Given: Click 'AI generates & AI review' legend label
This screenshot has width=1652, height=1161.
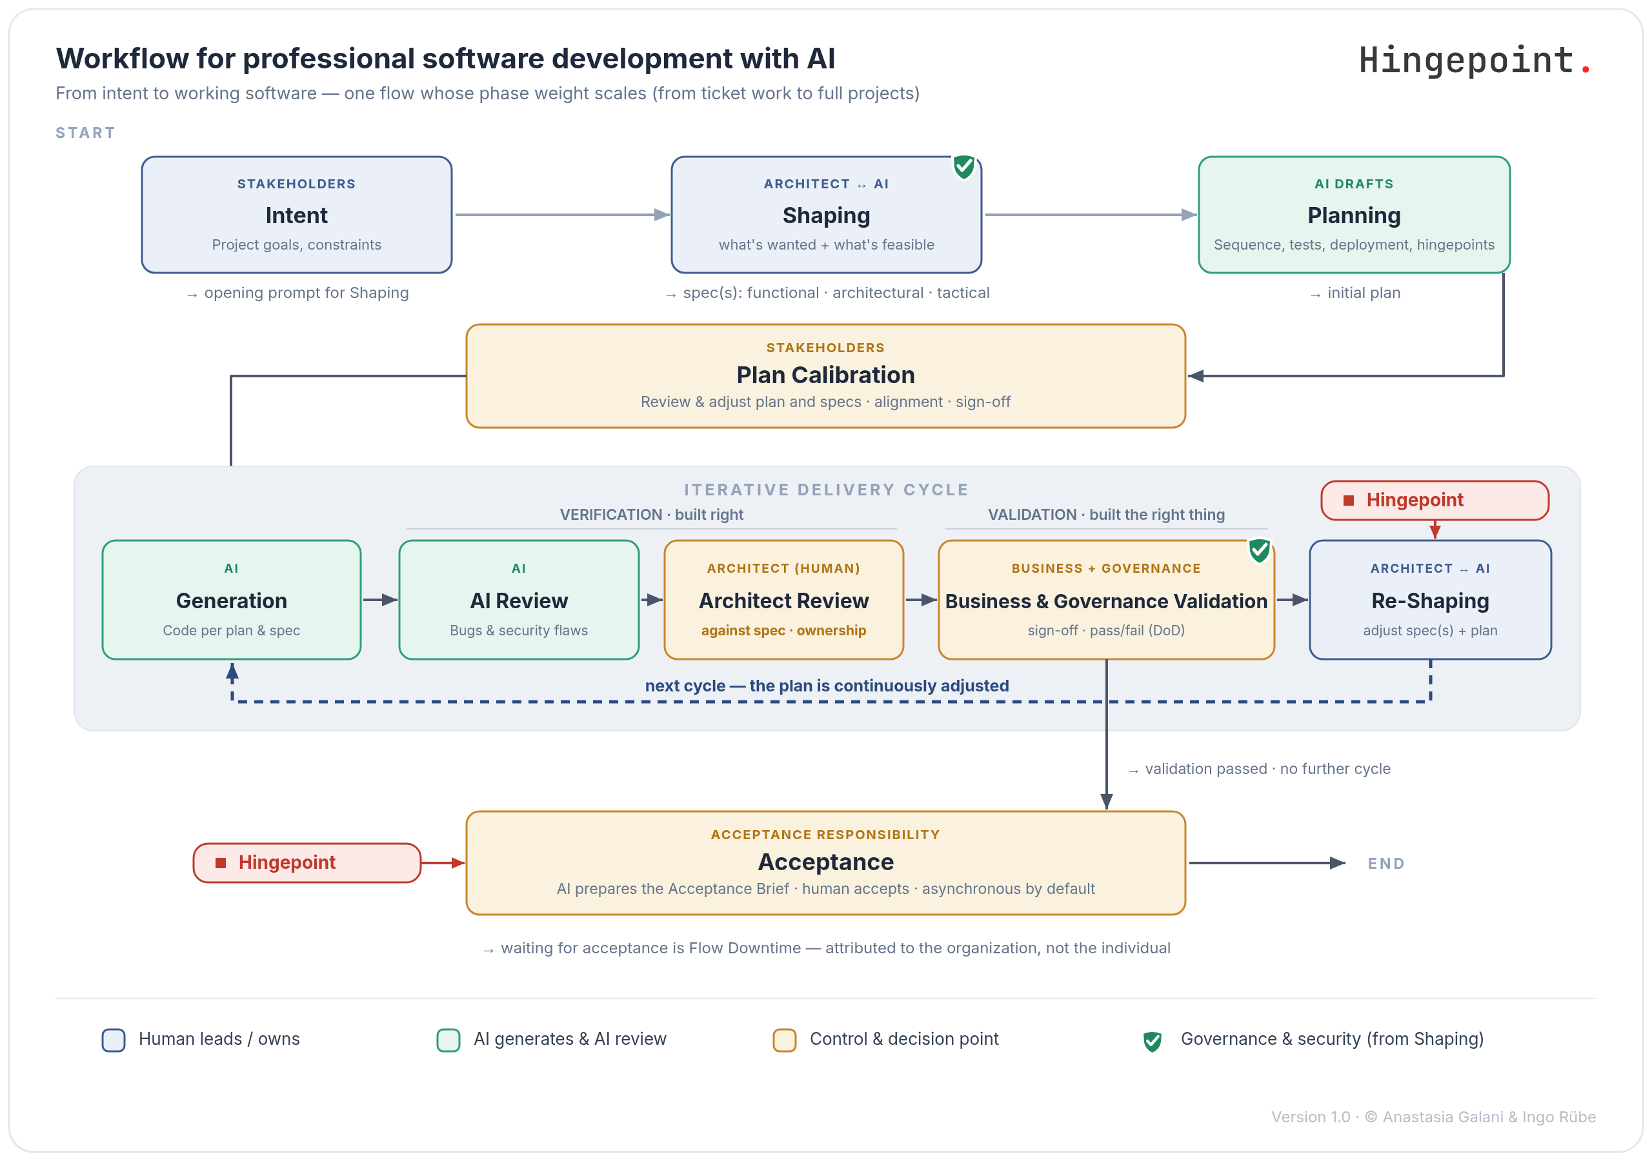Looking at the screenshot, I should point(570,1040).
